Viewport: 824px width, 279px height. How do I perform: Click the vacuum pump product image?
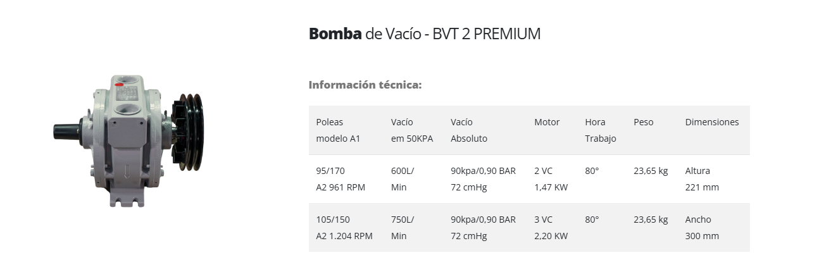click(129, 140)
